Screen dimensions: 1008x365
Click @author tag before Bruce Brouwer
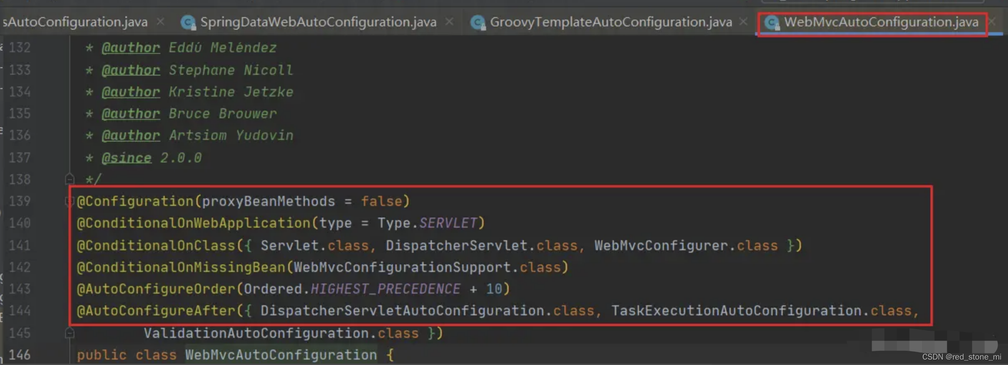click(x=131, y=114)
